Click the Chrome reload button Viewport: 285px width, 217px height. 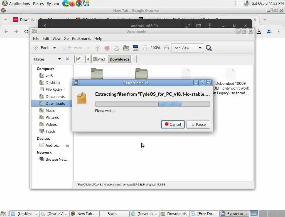(26, 32)
